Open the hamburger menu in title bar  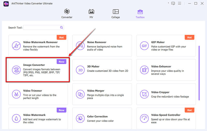pos(179,3)
